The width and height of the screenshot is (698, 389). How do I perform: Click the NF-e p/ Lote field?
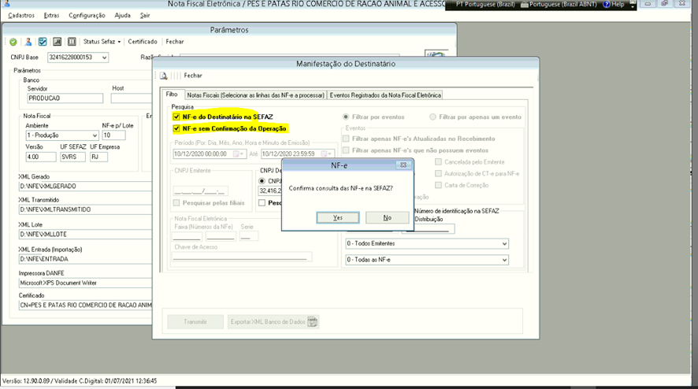(114, 135)
